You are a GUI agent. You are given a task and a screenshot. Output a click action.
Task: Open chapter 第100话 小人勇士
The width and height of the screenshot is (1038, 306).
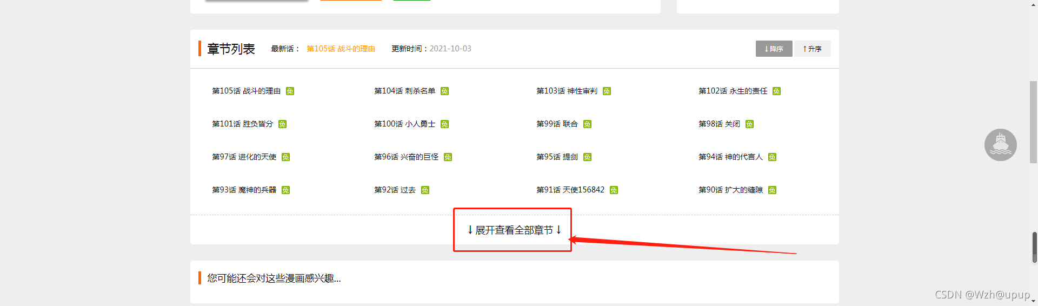click(404, 124)
